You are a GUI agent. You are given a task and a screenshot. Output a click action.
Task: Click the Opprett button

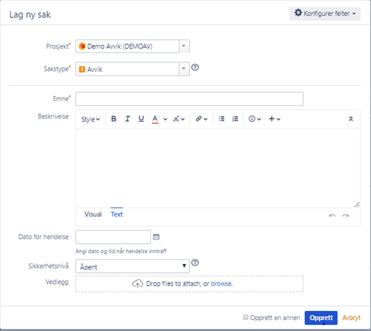click(x=321, y=318)
